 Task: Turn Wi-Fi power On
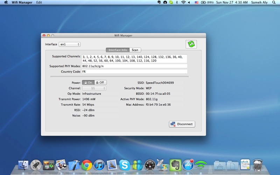[88, 83]
